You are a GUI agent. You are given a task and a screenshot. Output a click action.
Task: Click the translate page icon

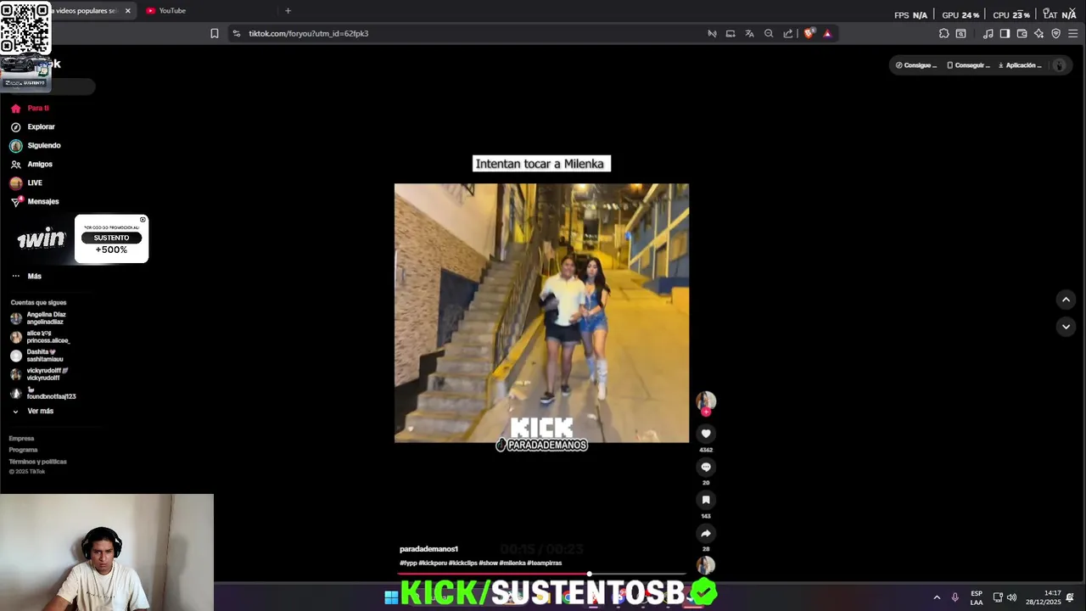click(749, 34)
